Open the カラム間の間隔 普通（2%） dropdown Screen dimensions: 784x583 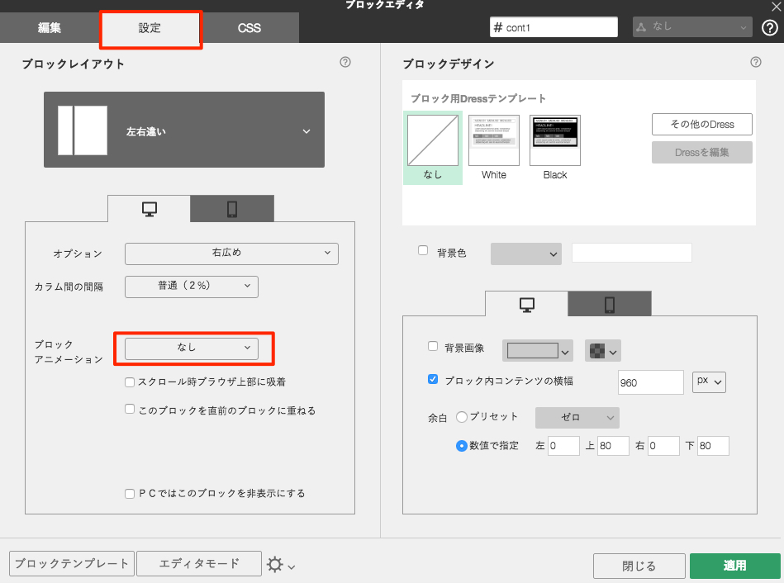point(192,287)
